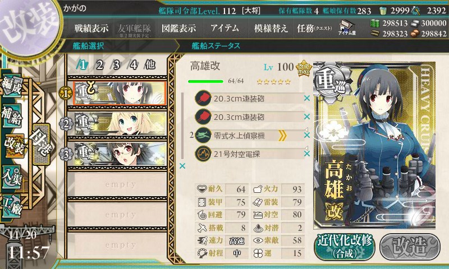Open the 入渠 repair dock side icon
The height and width of the screenshot is (269, 449).
(11, 177)
